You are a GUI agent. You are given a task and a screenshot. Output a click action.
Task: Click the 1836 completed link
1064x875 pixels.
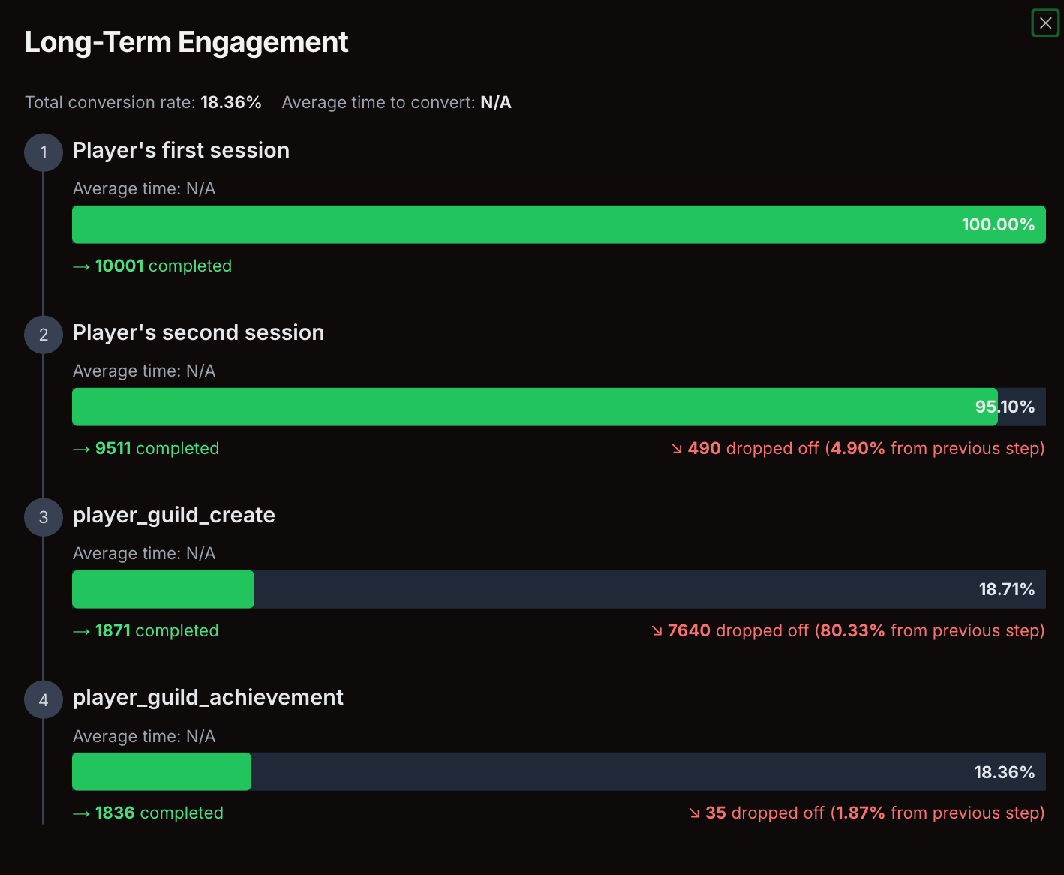[x=159, y=813]
